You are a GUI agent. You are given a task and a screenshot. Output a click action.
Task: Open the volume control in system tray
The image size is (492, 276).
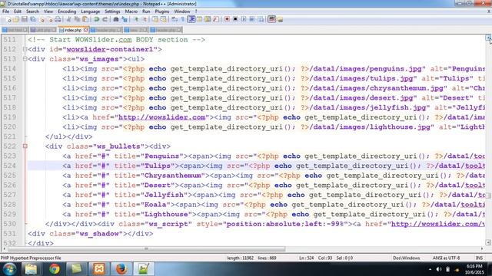tap(439, 269)
